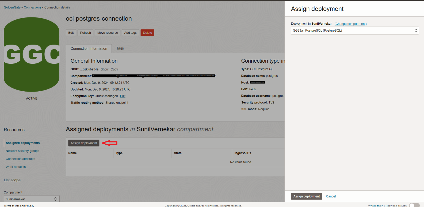
Task: Confirm with the panel's Assign deployment button
Action: tap(306, 196)
